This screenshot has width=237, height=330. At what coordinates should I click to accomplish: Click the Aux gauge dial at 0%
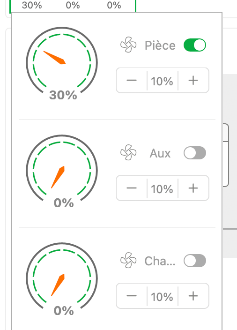click(62, 171)
